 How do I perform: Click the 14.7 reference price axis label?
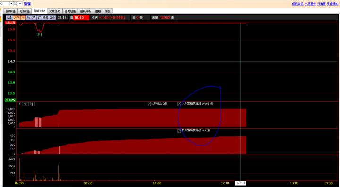(11, 61)
